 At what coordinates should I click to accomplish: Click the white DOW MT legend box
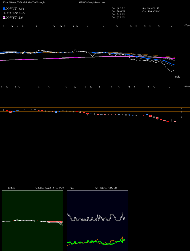tap(4, 13)
